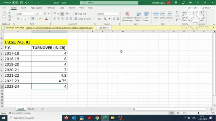Click the Center alignment icon
This screenshot has width=216, height=121.
click(x=58, y=19)
